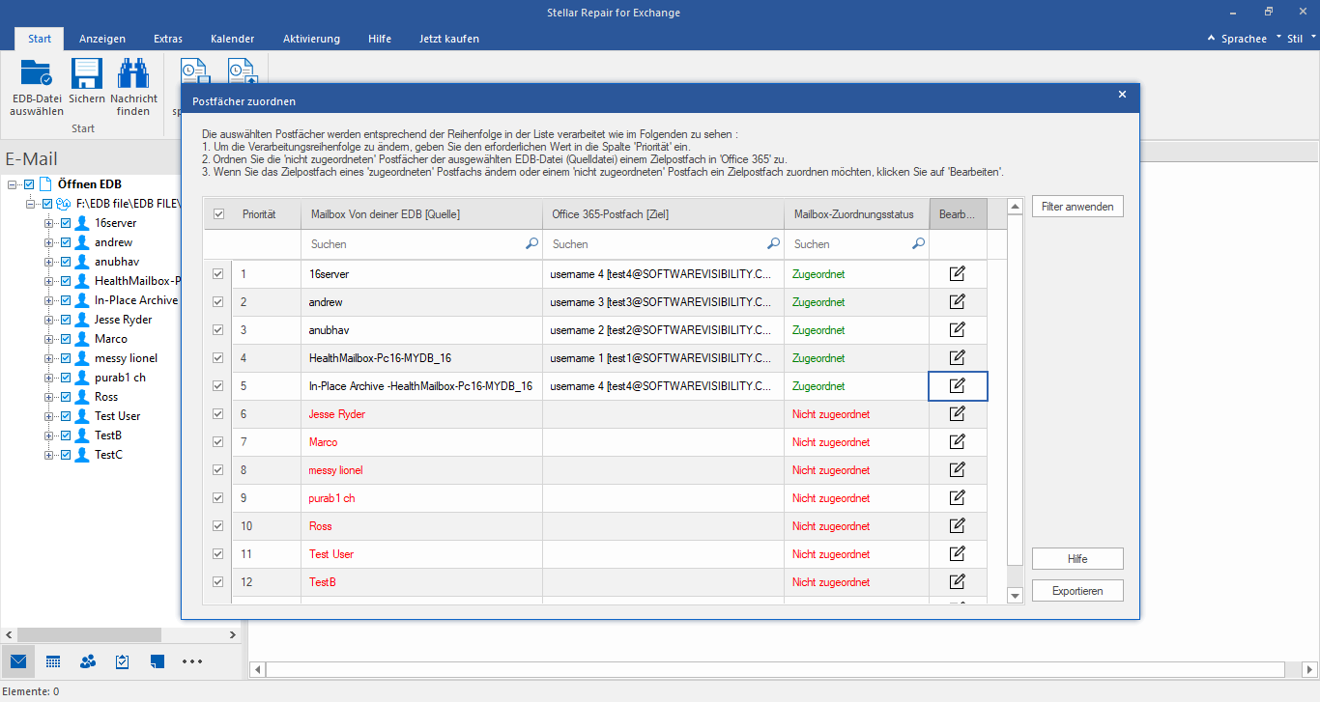1320x702 pixels.
Task: Uncheck the priority 3 anubhav row checkbox
Action: point(218,330)
